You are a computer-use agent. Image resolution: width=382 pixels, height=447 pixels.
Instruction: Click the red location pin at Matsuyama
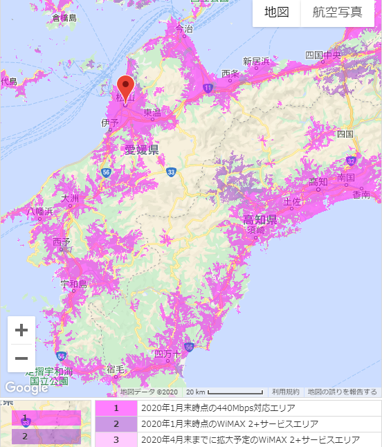(x=125, y=89)
